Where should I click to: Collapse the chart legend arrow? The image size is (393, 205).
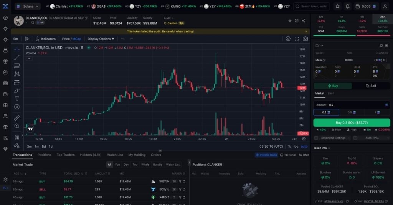tap(29, 59)
